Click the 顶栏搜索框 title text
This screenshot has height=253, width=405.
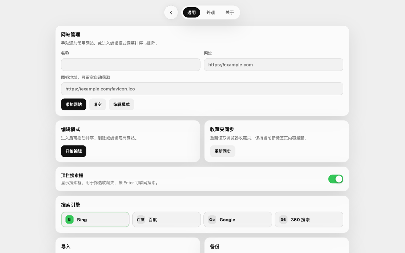pyautogui.click(x=72, y=176)
